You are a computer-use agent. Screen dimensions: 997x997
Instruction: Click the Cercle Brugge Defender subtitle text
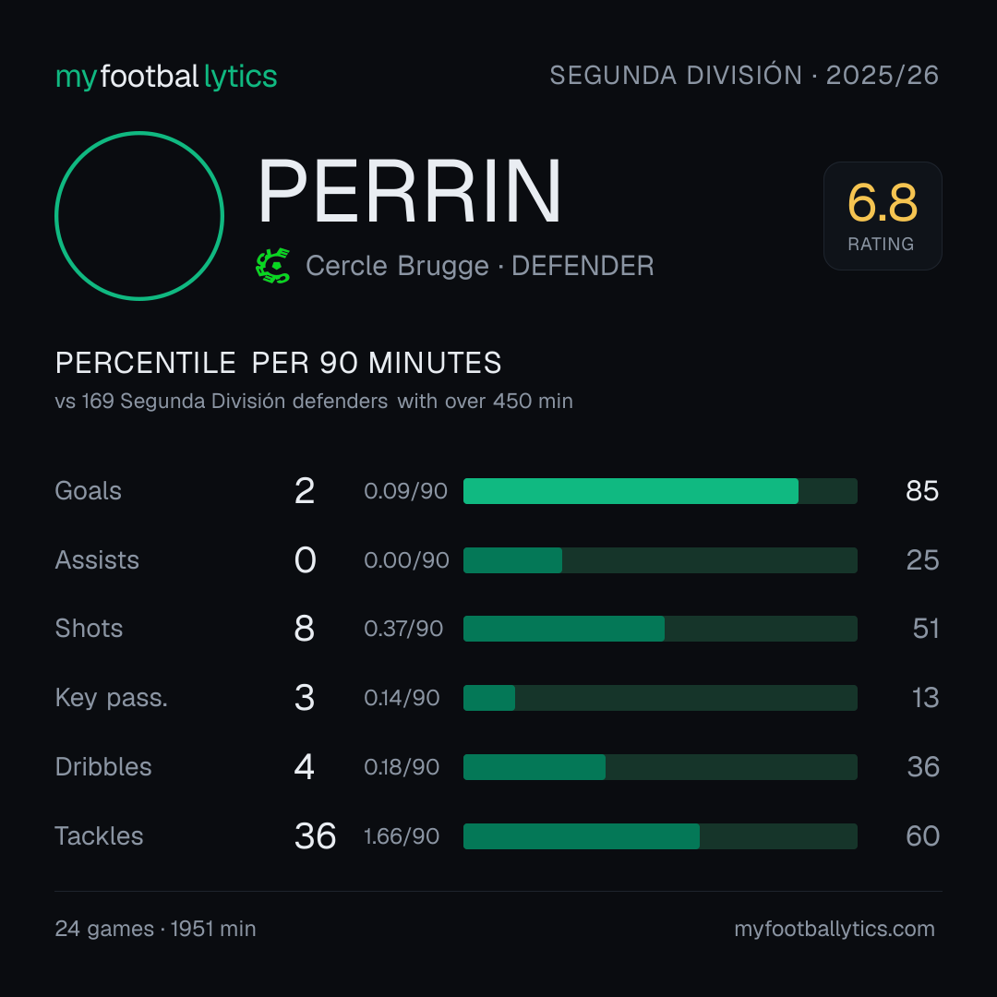[x=480, y=266]
